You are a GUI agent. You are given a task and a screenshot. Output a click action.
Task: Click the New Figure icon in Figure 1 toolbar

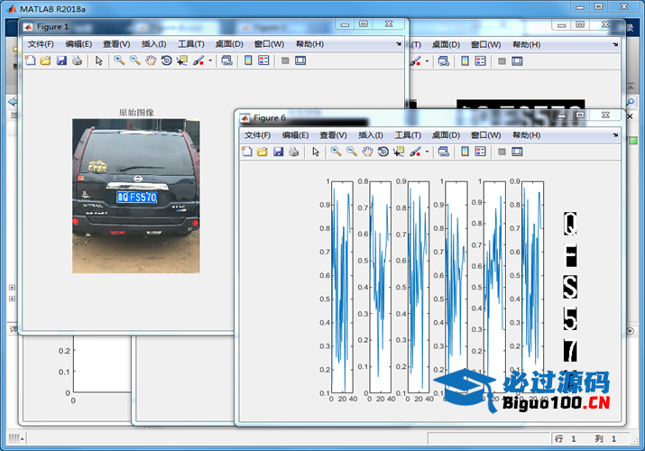click(x=30, y=60)
